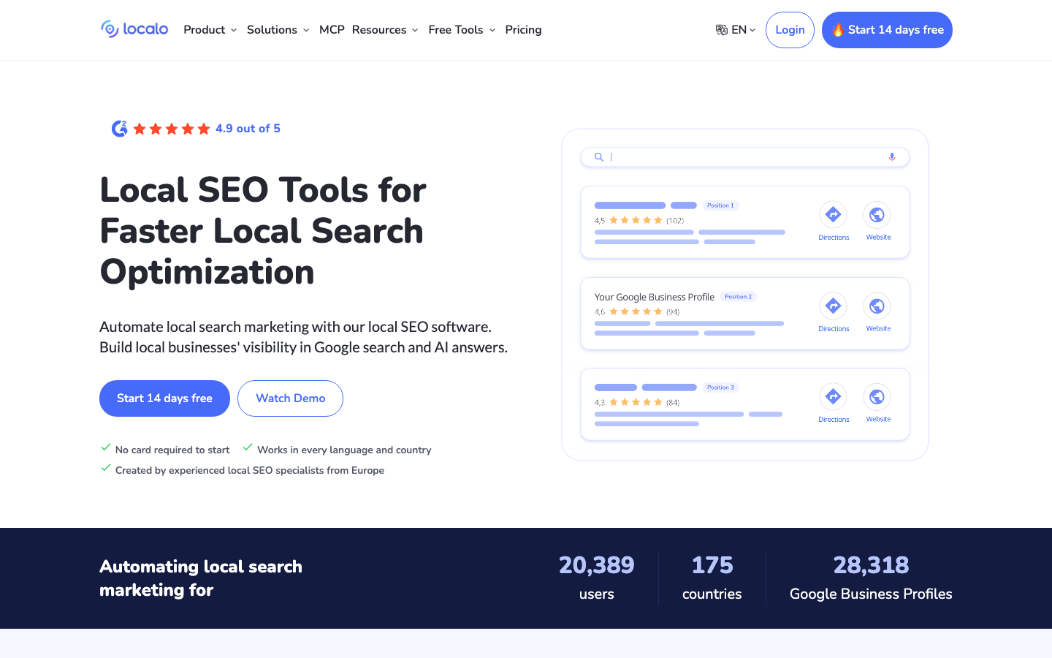
Task: Click the 28,318 Google Business Profiles statistic
Action: (871, 578)
